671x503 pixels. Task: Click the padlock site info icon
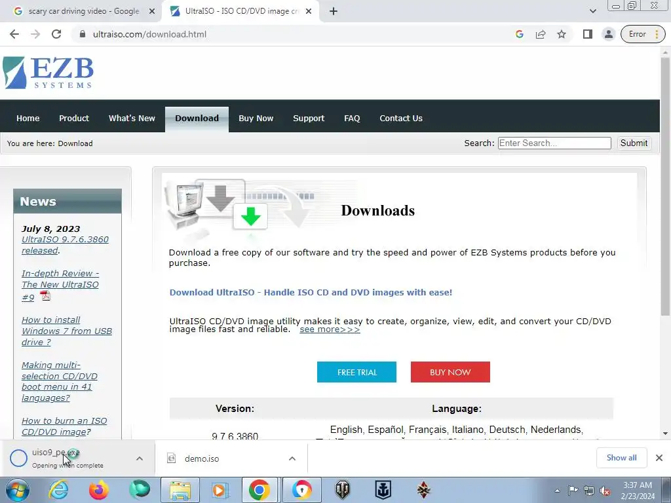click(83, 34)
